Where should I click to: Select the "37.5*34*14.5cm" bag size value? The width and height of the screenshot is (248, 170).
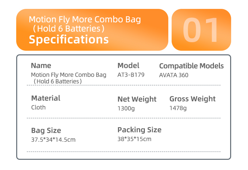click(x=53, y=140)
